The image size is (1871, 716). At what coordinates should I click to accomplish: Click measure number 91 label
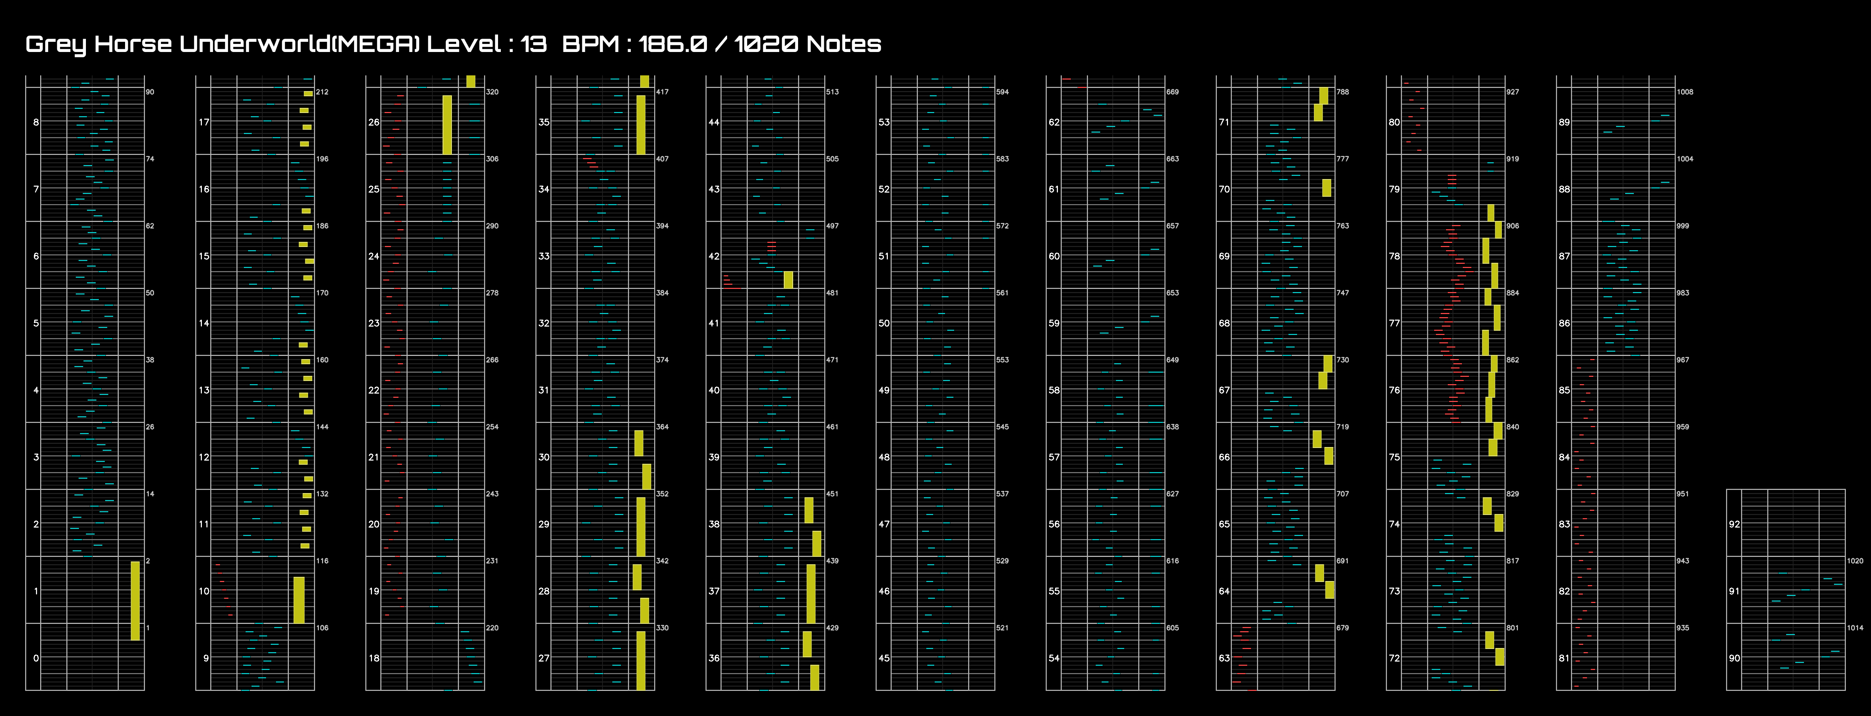[x=1734, y=591]
